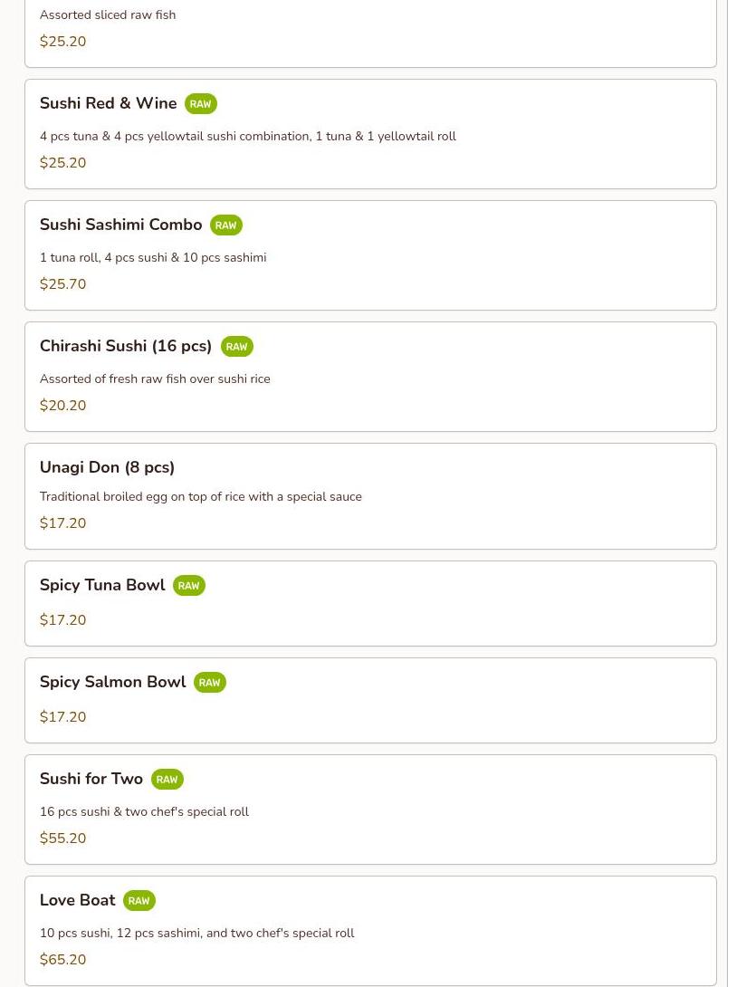Open the Sushi Red & Wine item title
Screen dimensions: 746x987
108,103
